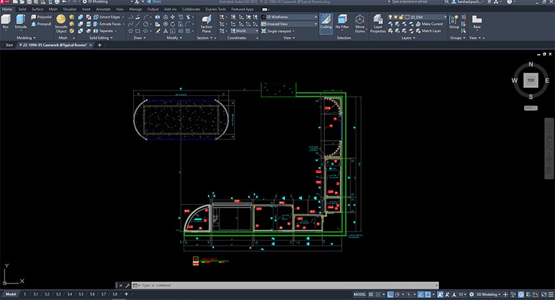Click the No Filter selection button
The height and width of the screenshot is (300, 555).
coord(342,24)
